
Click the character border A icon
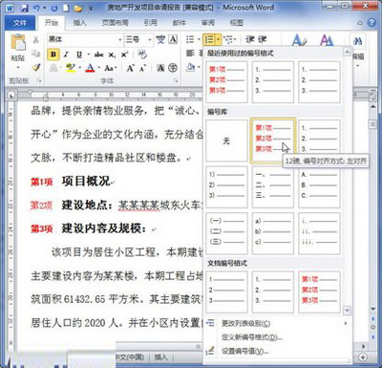(x=173, y=39)
